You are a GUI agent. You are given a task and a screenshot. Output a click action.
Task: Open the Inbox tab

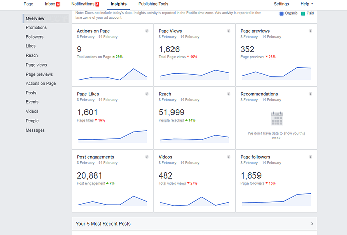(x=52, y=4)
